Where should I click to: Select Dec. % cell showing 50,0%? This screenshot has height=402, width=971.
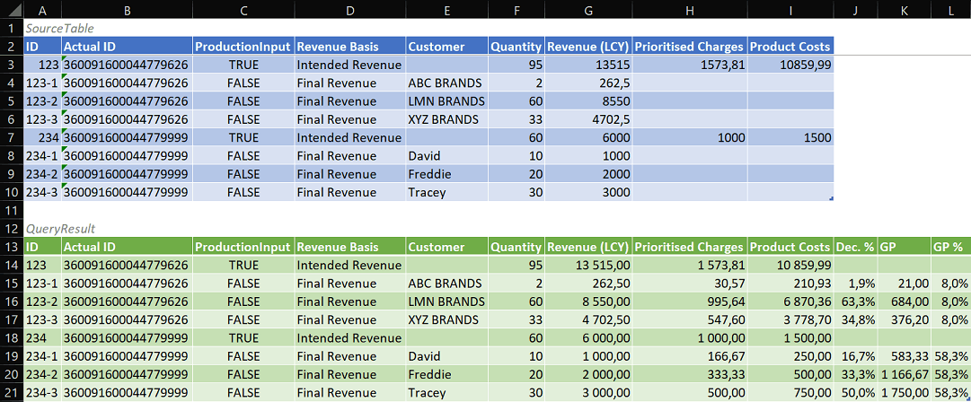(x=856, y=393)
